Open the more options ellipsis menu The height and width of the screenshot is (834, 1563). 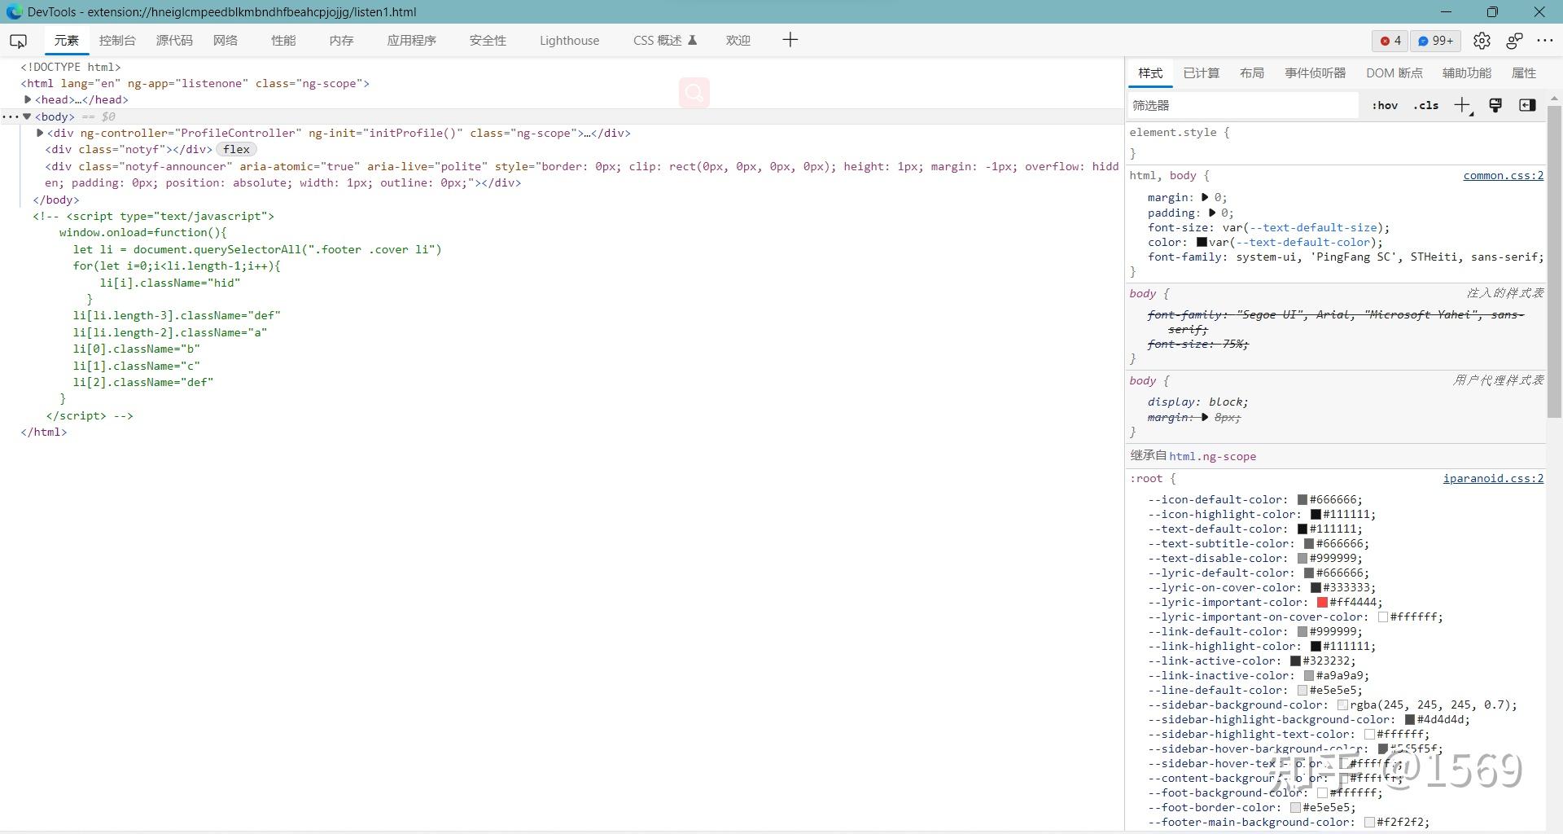click(x=1544, y=41)
